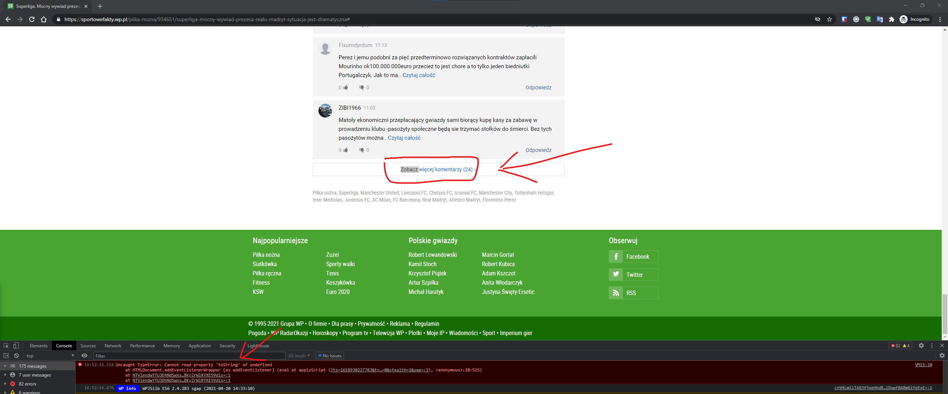948x394 pixels.
Task: Open DevTools settings gear in the tab bar
Action: 921,345
